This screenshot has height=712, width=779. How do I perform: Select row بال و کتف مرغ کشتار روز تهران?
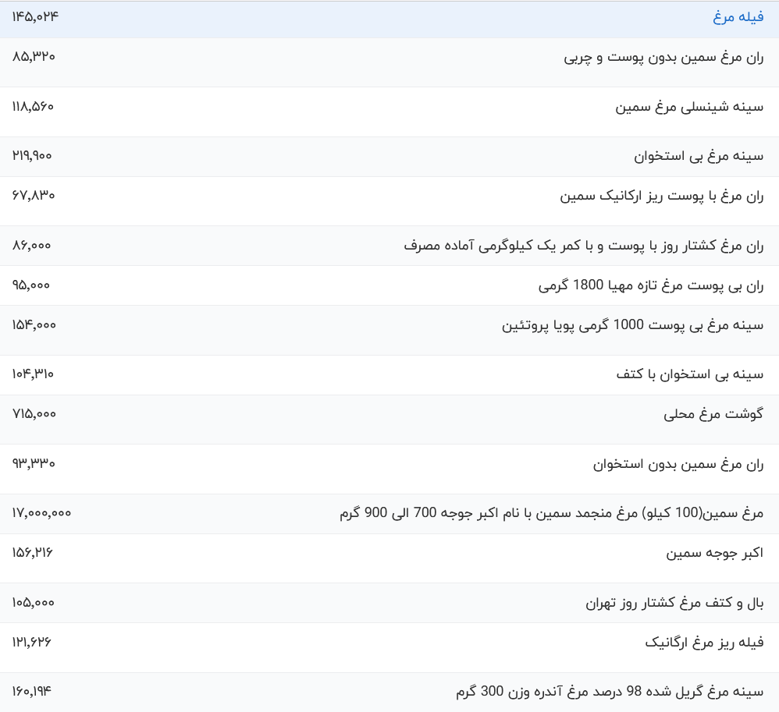tap(389, 603)
